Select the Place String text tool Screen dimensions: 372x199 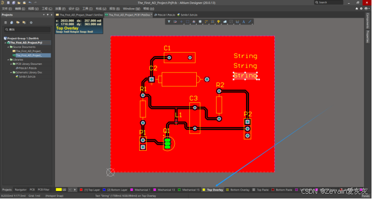point(244,22)
